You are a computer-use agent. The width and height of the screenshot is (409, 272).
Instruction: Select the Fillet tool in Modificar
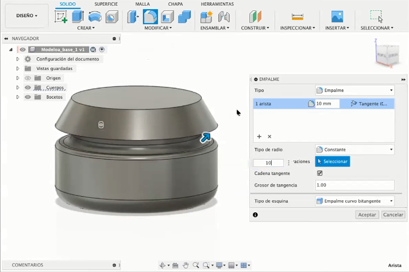tap(151, 17)
